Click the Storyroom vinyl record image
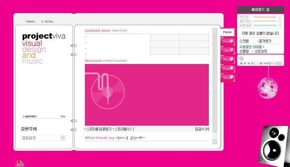This screenshot has height=167, width=290. click(108, 92)
